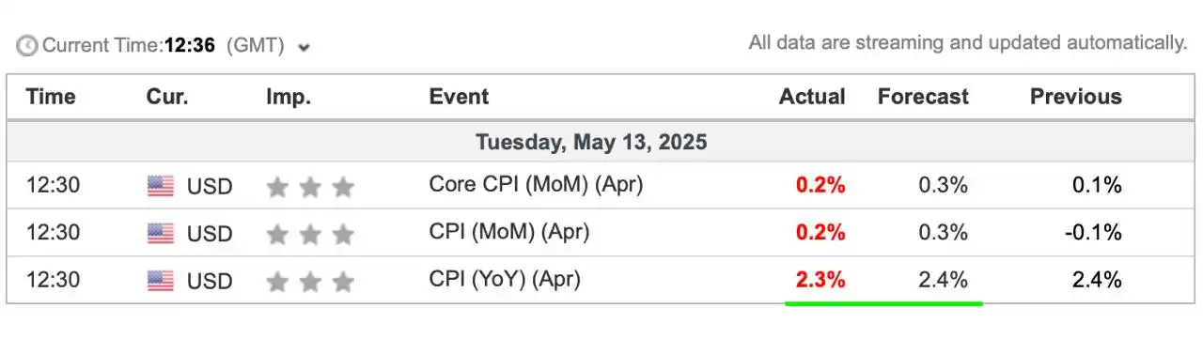The height and width of the screenshot is (339, 1203).
Task: Open the CPI (MoM) (Apr) event
Action: point(508,232)
